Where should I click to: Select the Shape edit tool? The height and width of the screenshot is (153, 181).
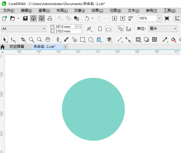13,39
